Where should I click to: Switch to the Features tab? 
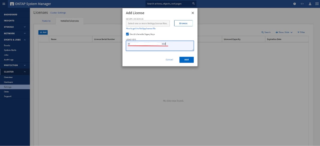[x=46, y=21]
